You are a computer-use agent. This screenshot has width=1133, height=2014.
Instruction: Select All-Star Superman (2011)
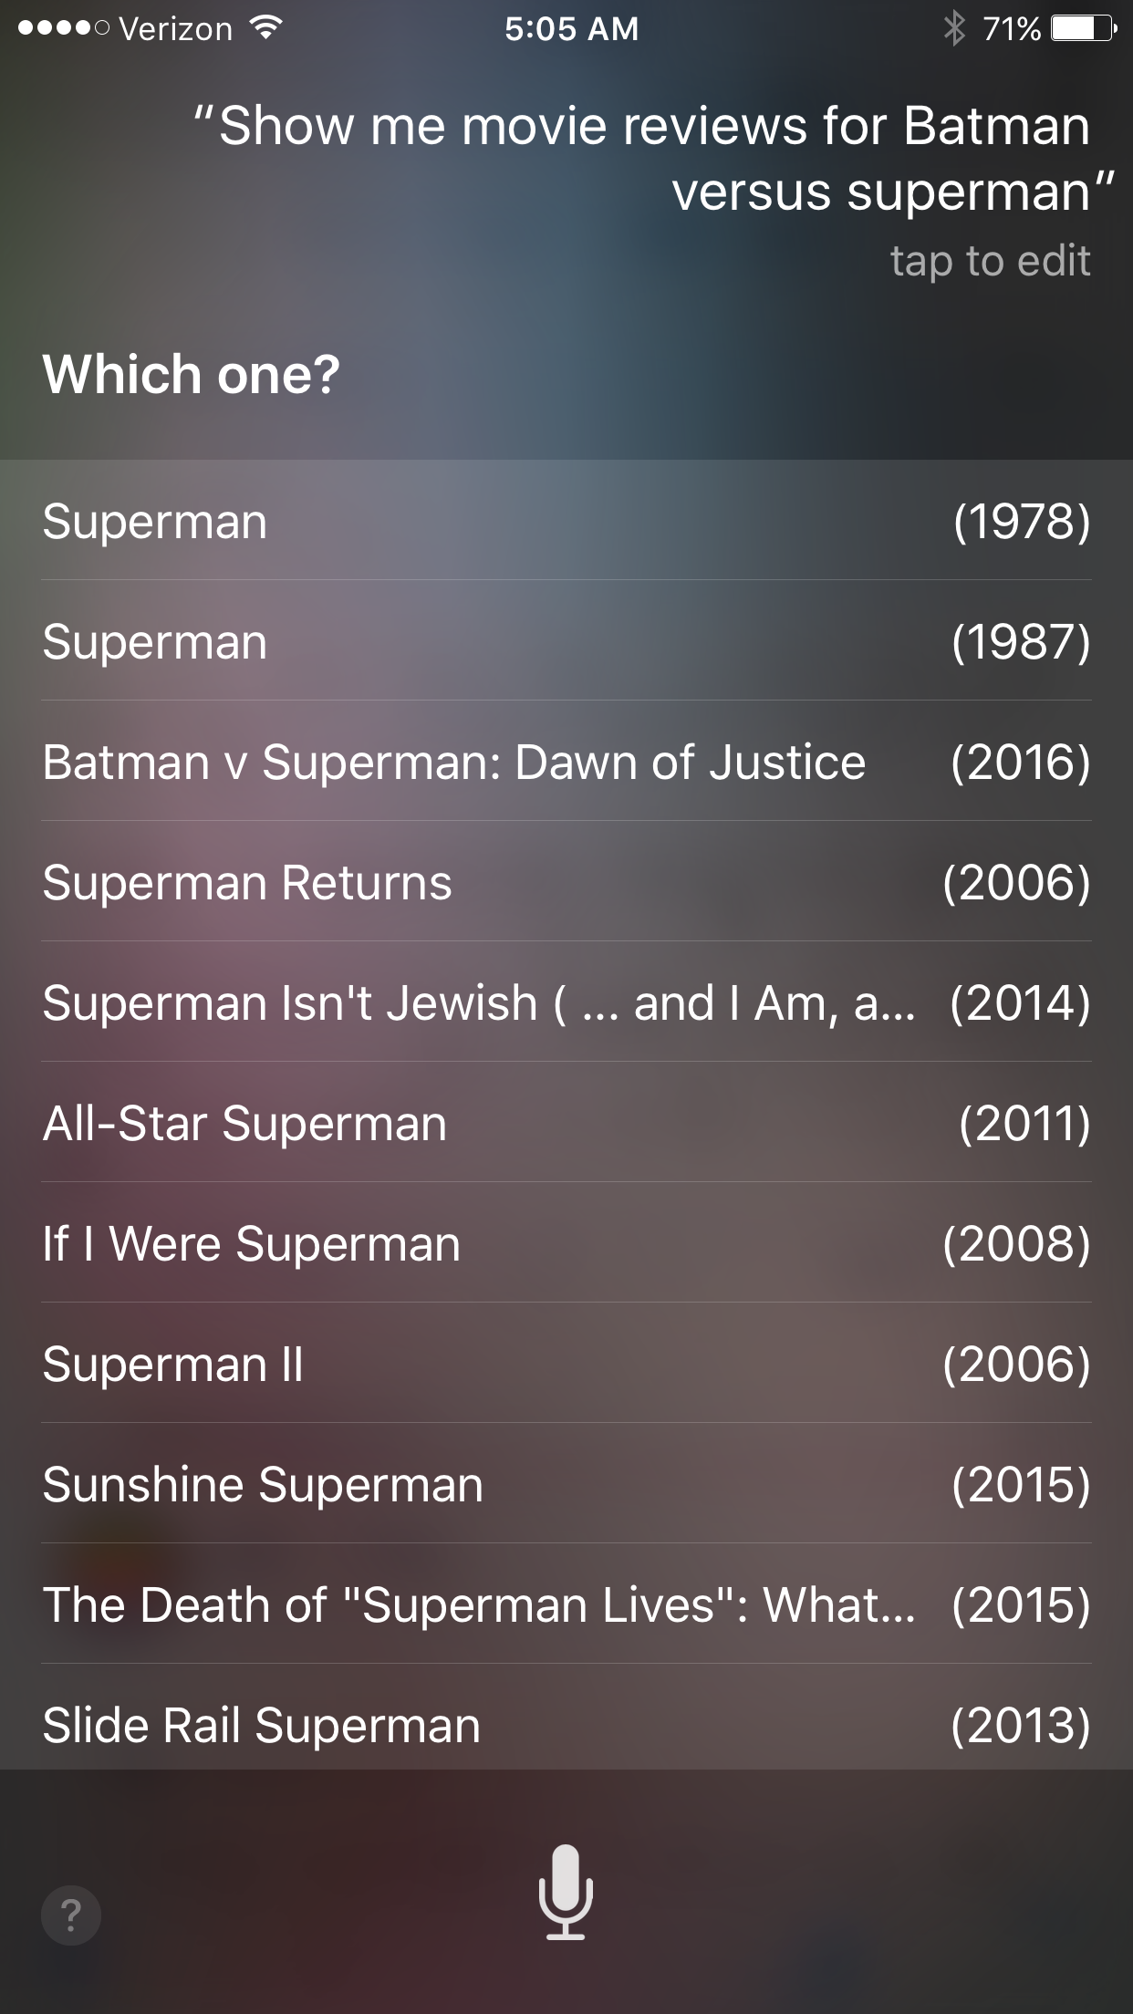click(x=566, y=1123)
